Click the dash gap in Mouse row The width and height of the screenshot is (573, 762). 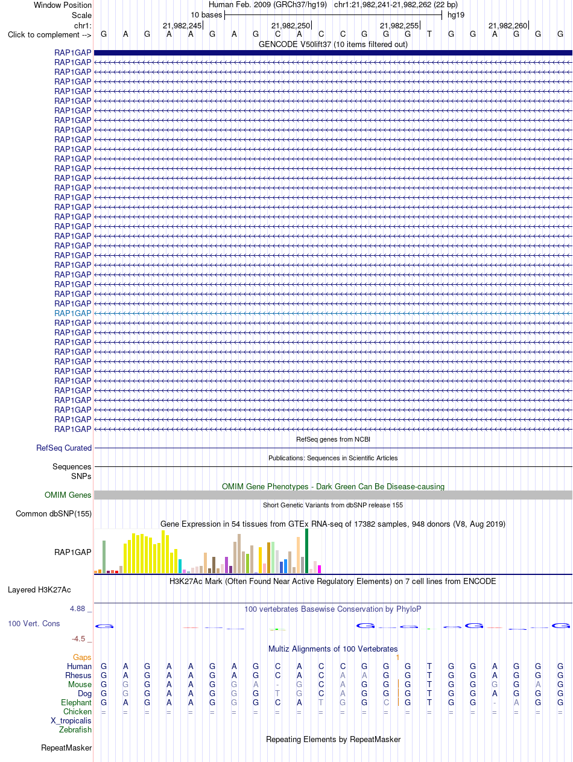pos(277,684)
